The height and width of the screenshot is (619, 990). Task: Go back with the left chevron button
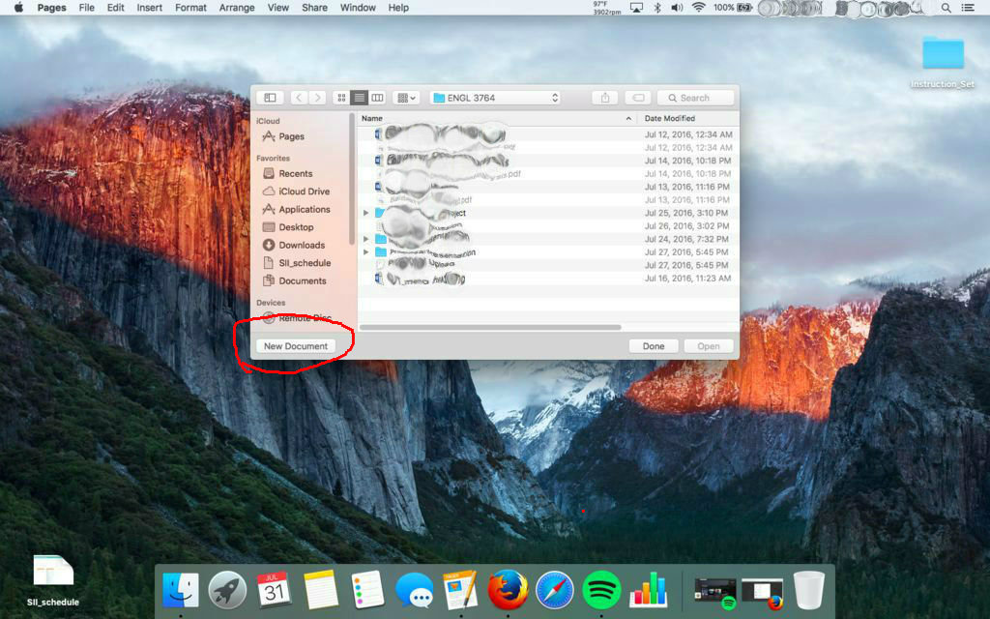tap(299, 98)
